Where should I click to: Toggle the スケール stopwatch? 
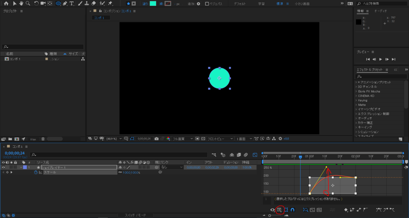[35, 172]
